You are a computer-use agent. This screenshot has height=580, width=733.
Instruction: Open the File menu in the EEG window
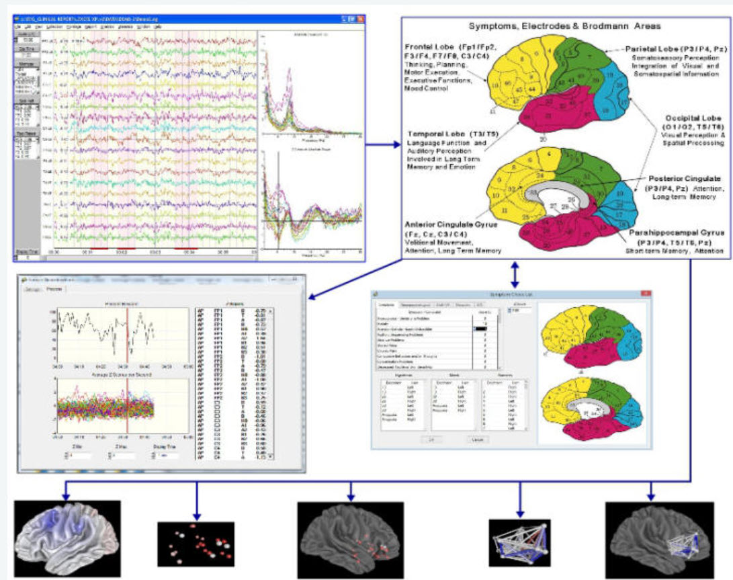18,26
